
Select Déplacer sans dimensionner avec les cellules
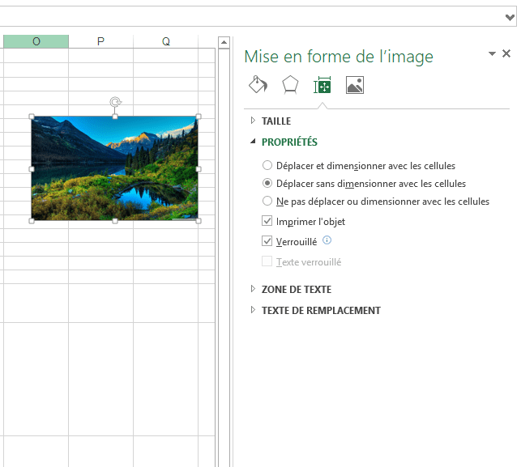pyautogui.click(x=267, y=184)
